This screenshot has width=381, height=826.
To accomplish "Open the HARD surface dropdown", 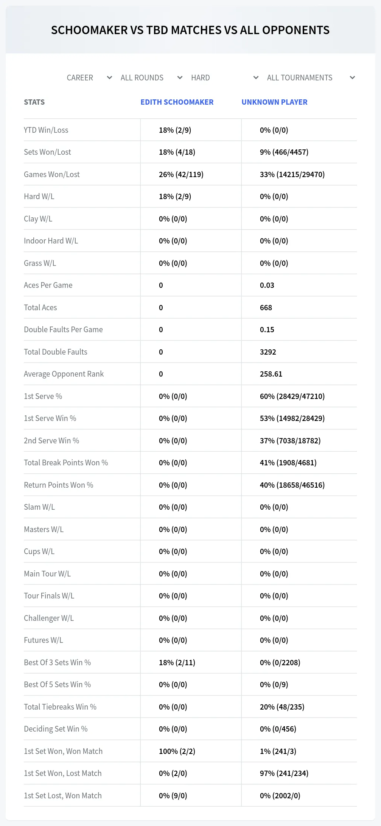I will [225, 78].
